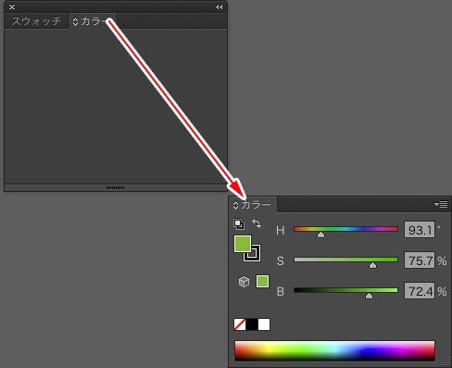Click the Saturation slider track
This screenshot has height=368, width=452.
[x=345, y=260]
